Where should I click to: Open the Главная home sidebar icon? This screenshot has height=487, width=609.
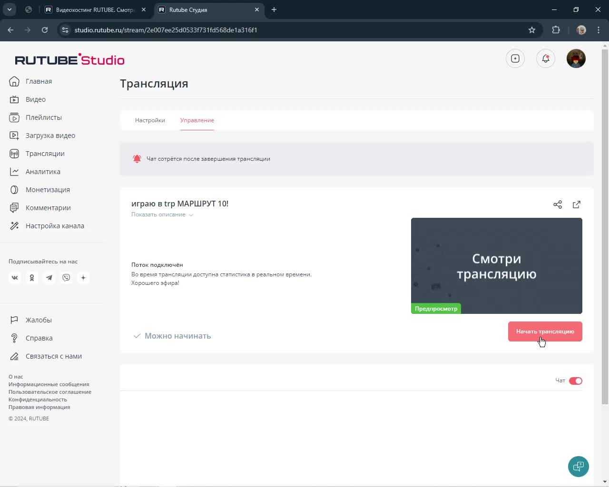[14, 81]
